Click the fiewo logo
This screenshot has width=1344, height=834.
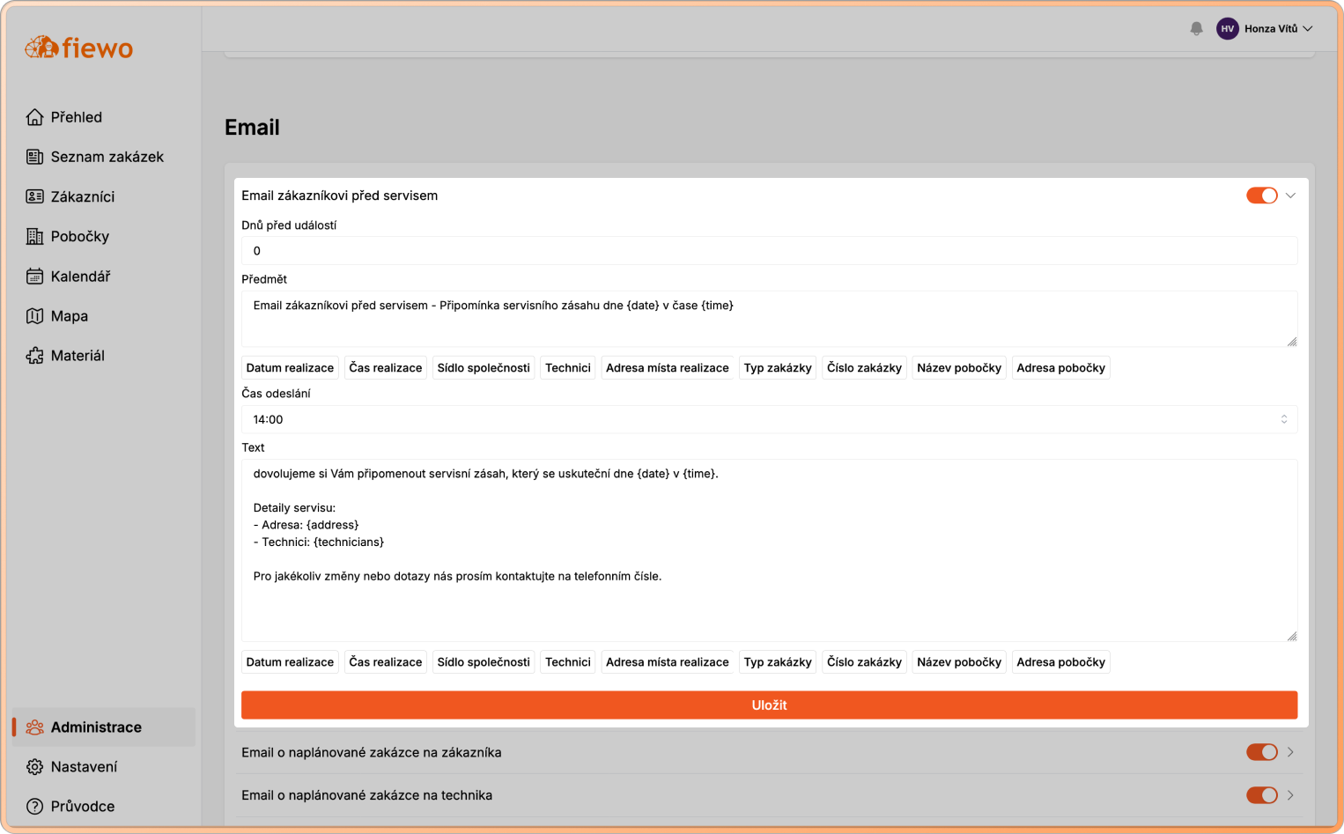pos(79,48)
